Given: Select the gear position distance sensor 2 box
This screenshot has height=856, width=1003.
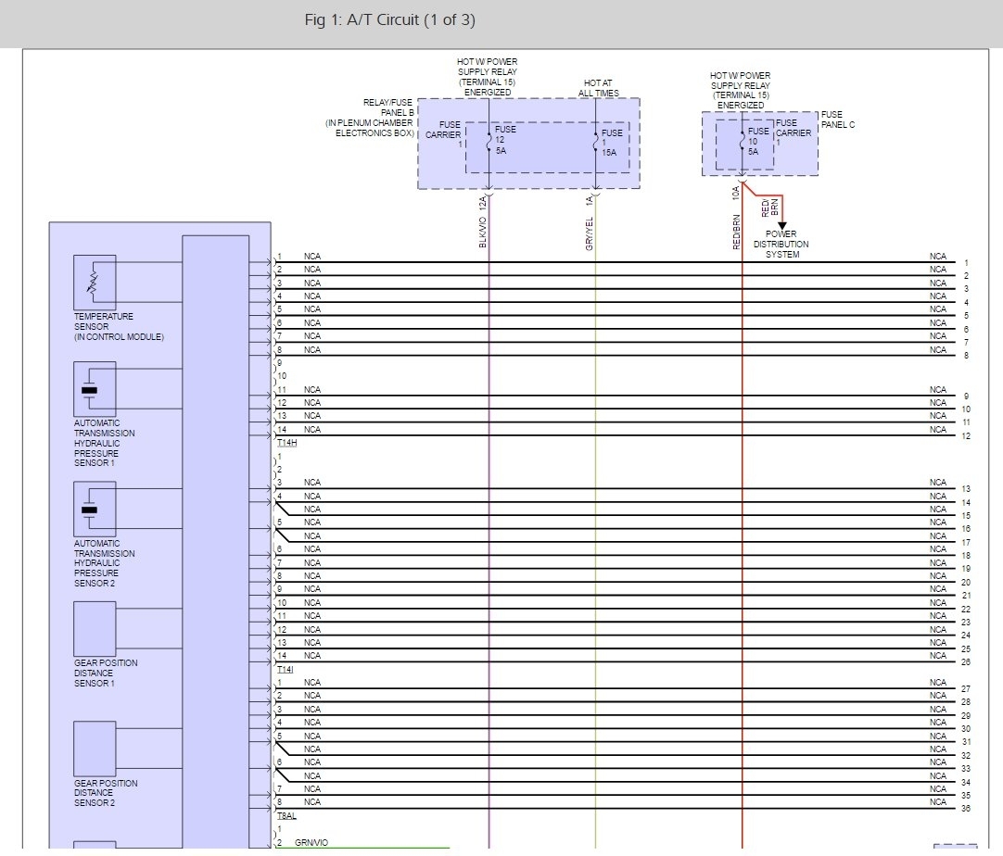Looking at the screenshot, I should click(x=95, y=749).
